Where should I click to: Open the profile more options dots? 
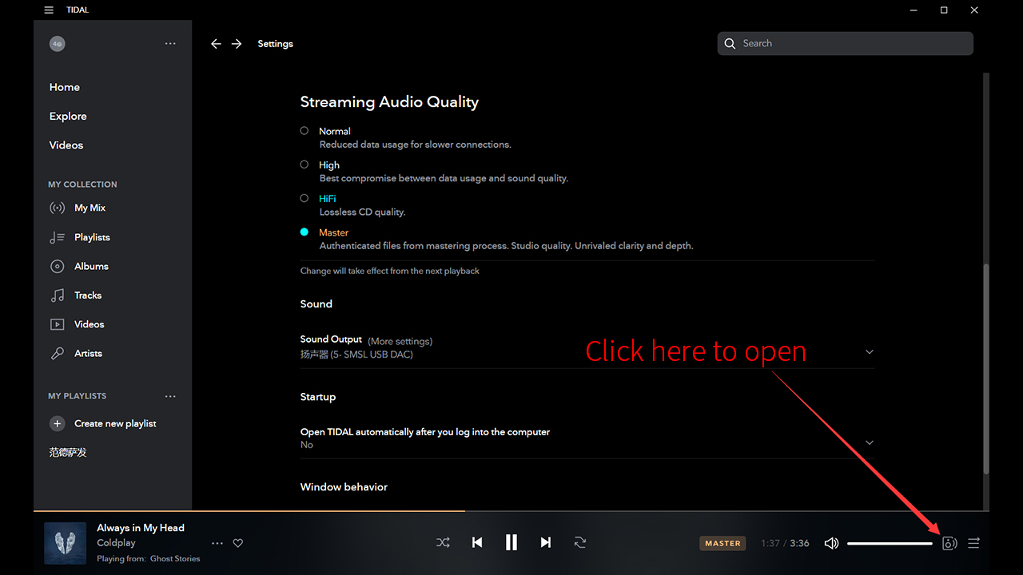(170, 44)
